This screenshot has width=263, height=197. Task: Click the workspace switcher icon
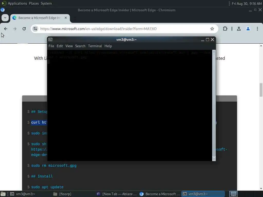coord(233,194)
